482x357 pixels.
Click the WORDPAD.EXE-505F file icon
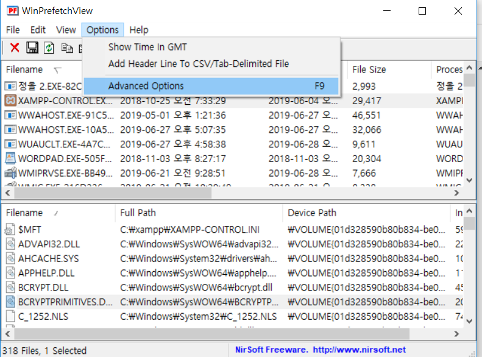pyautogui.click(x=10, y=158)
